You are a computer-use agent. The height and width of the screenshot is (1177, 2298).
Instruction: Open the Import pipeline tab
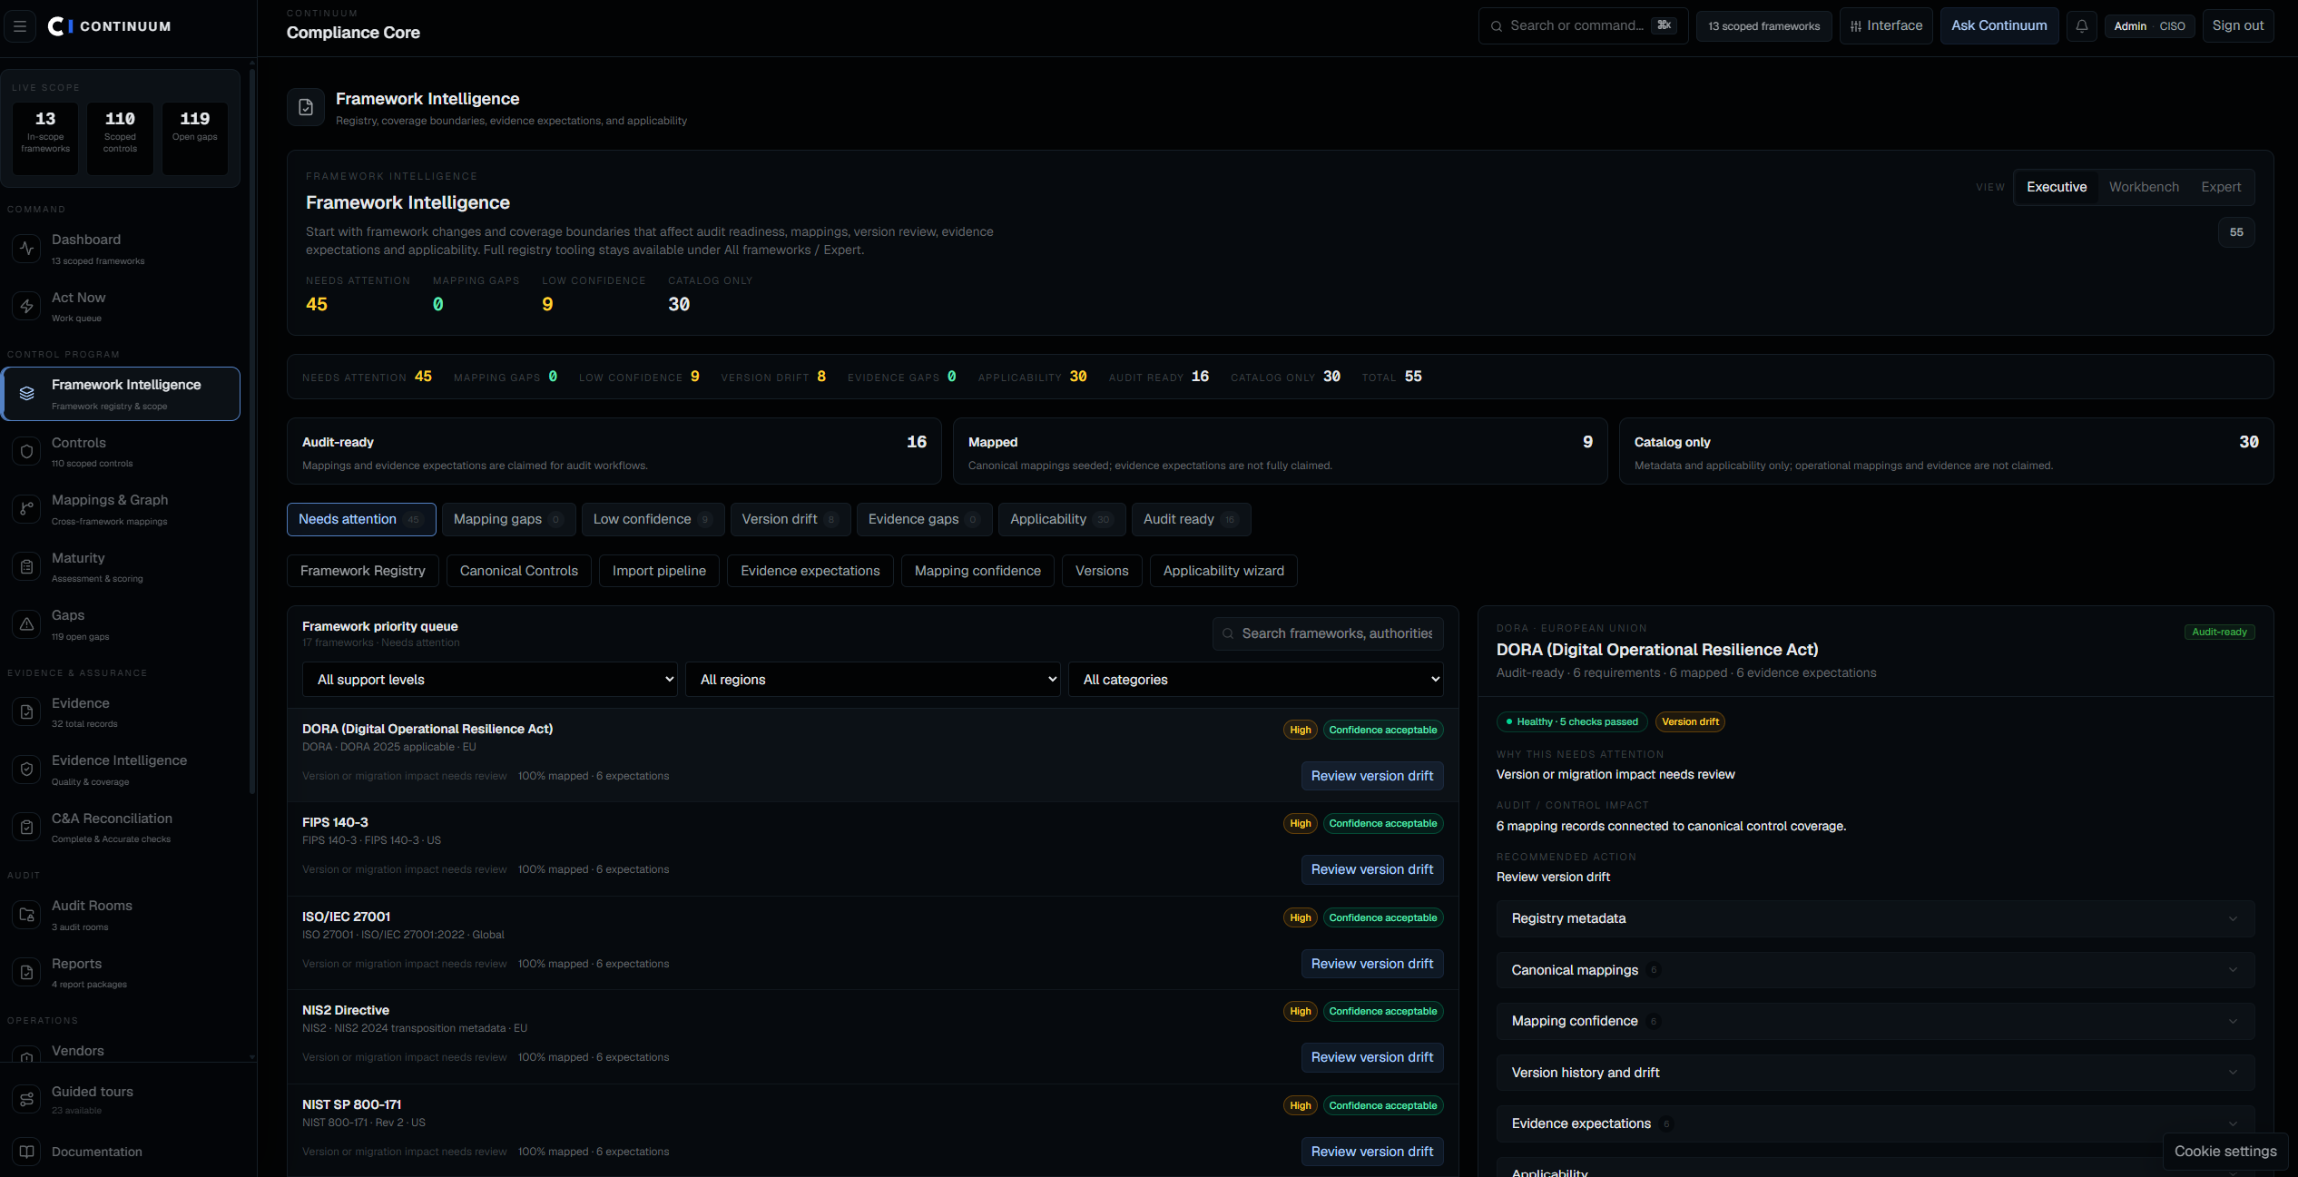659,571
